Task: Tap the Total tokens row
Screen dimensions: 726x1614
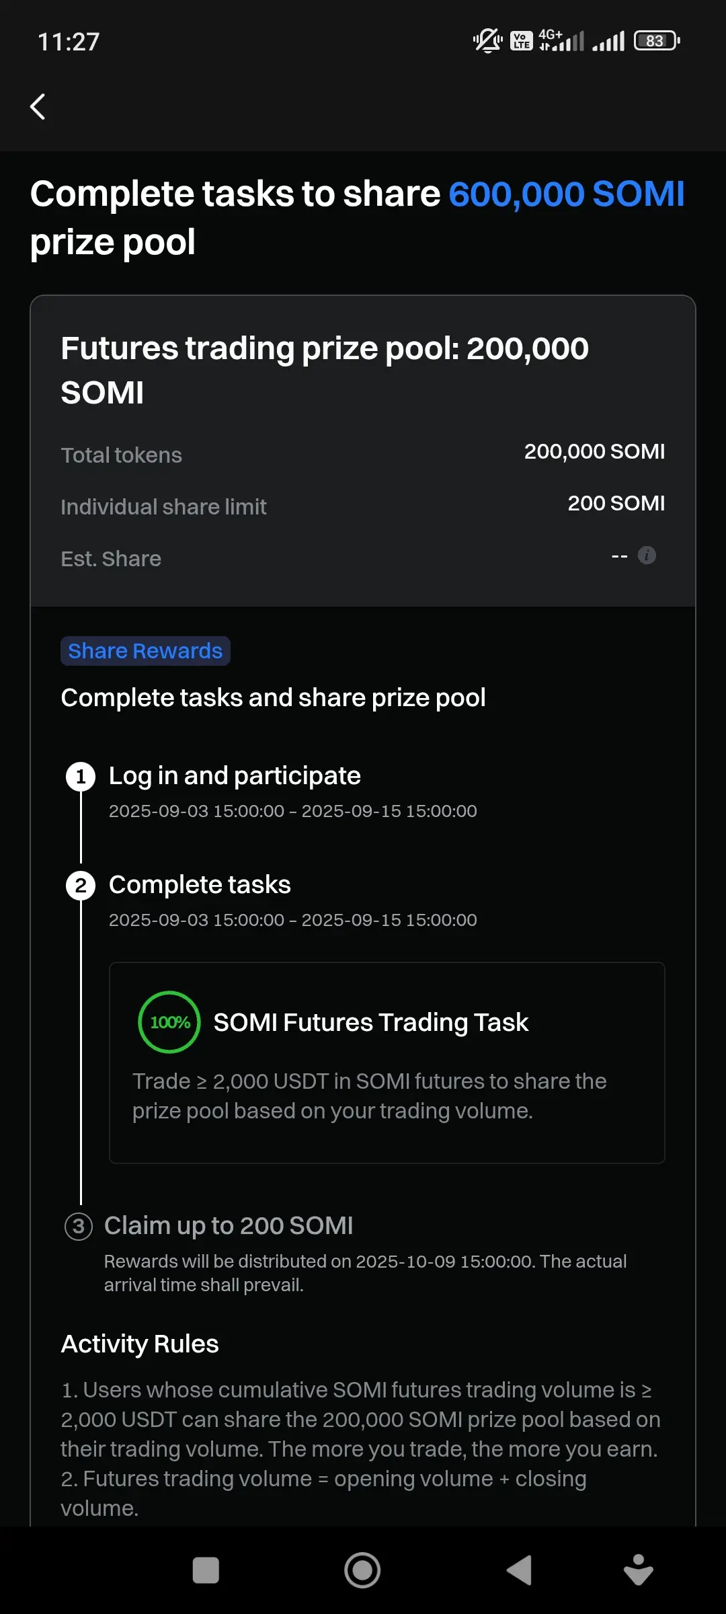Action: pos(363,453)
